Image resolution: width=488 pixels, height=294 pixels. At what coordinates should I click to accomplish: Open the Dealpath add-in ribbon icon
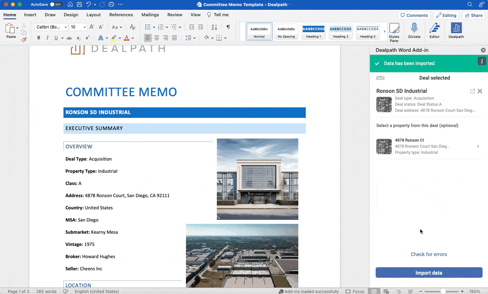[456, 30]
